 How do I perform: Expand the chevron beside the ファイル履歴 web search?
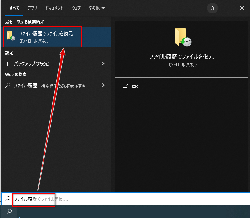point(103,85)
